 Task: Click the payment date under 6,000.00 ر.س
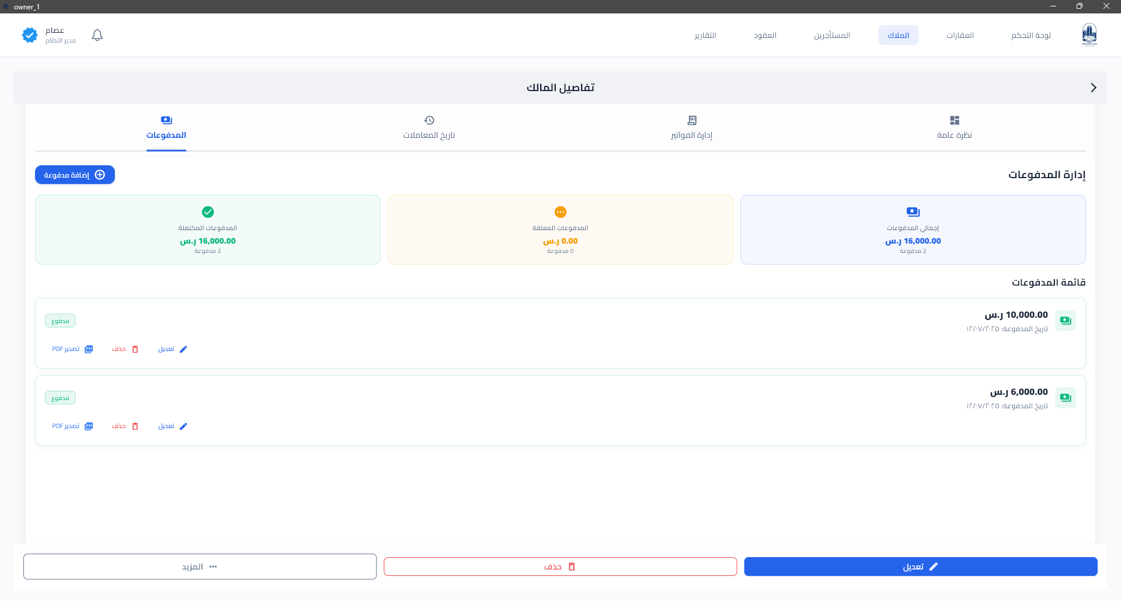1007,406
